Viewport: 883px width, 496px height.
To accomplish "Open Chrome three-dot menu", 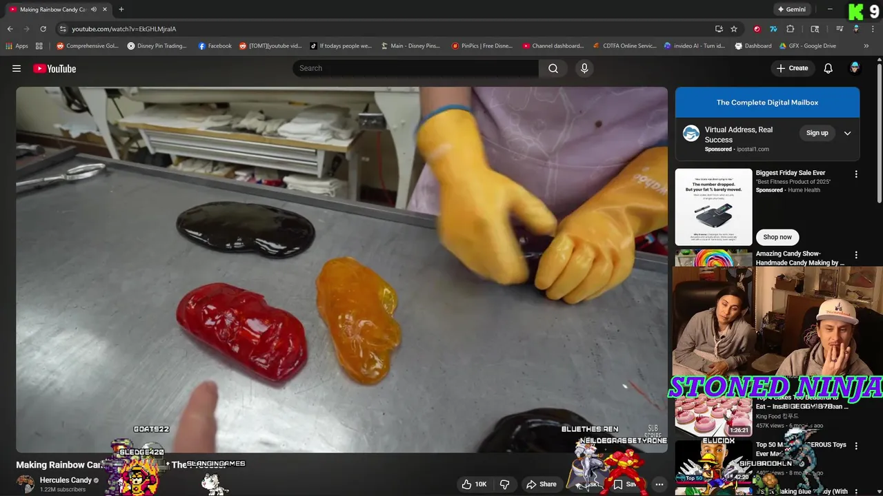I will pos(873,29).
